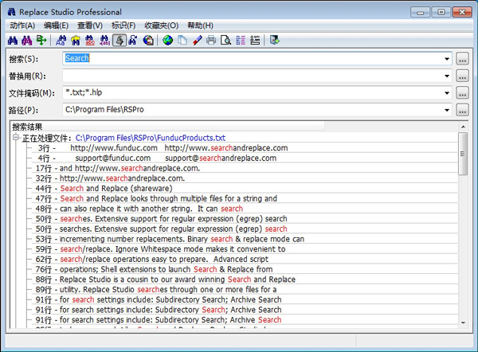Click the purple binoculars replace icon

26,41
